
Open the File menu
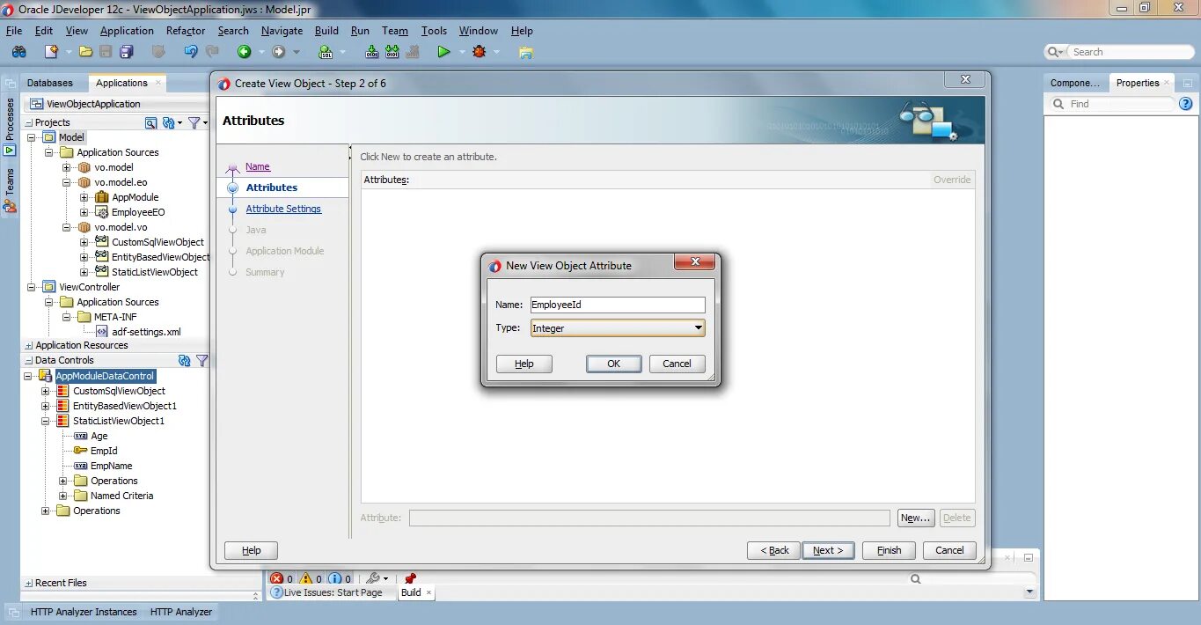[14, 30]
